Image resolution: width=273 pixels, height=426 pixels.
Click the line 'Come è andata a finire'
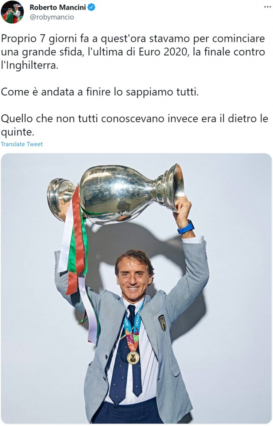[100, 92]
